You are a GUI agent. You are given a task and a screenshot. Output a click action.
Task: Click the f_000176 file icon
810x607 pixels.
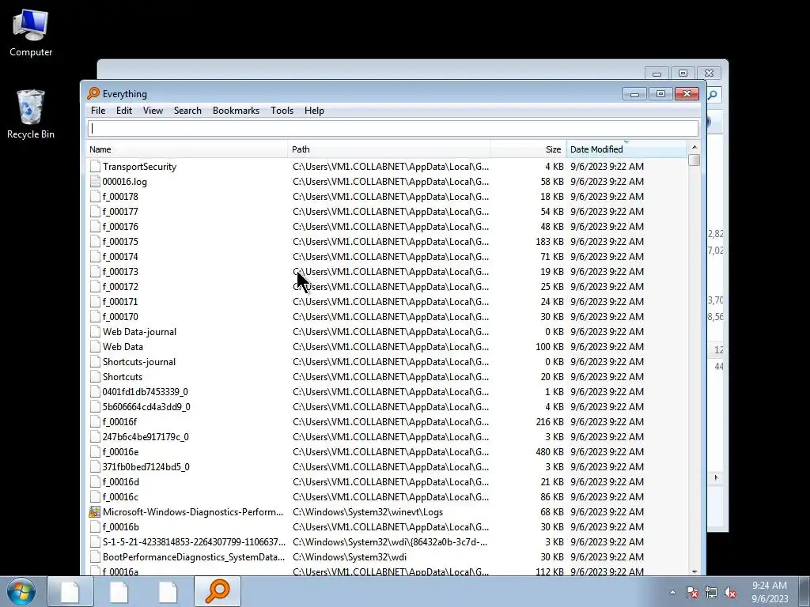(95, 226)
